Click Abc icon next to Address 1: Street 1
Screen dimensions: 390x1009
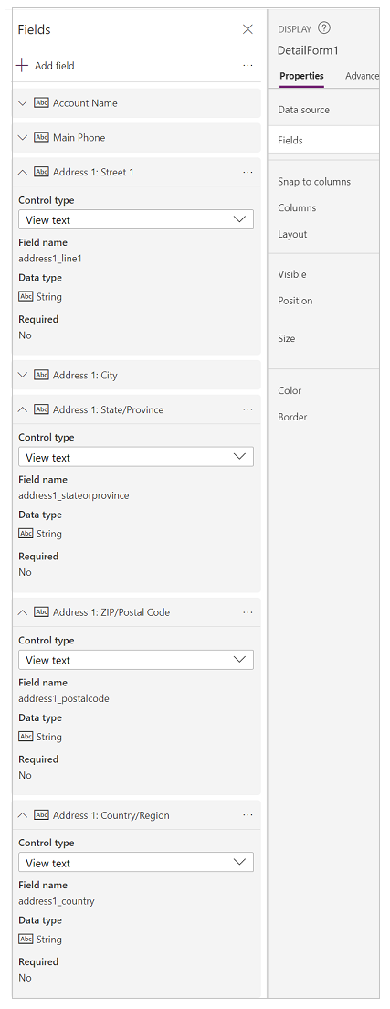pos(42,172)
